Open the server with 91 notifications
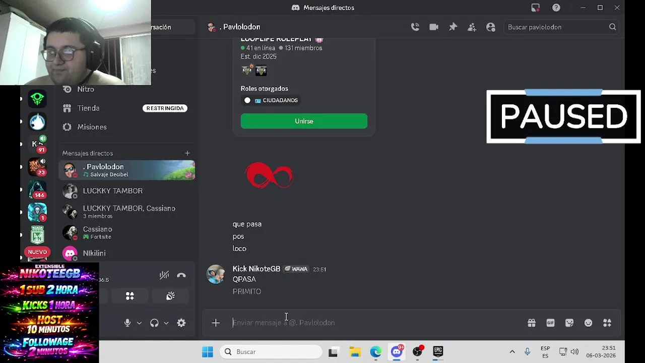Image resolution: width=645 pixels, height=363 pixels. 37,144
